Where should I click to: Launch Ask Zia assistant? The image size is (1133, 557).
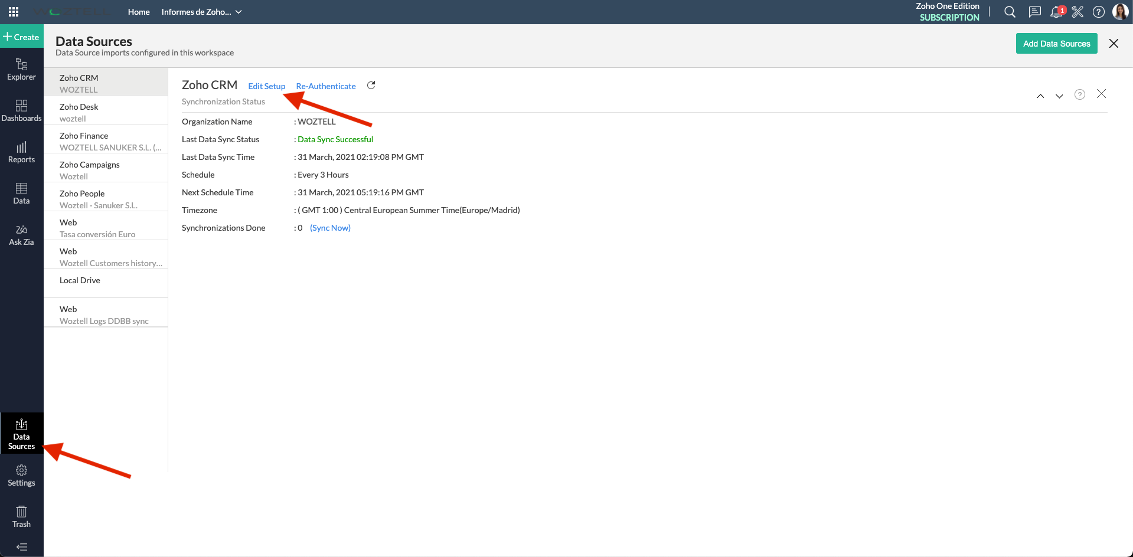pyautogui.click(x=22, y=235)
